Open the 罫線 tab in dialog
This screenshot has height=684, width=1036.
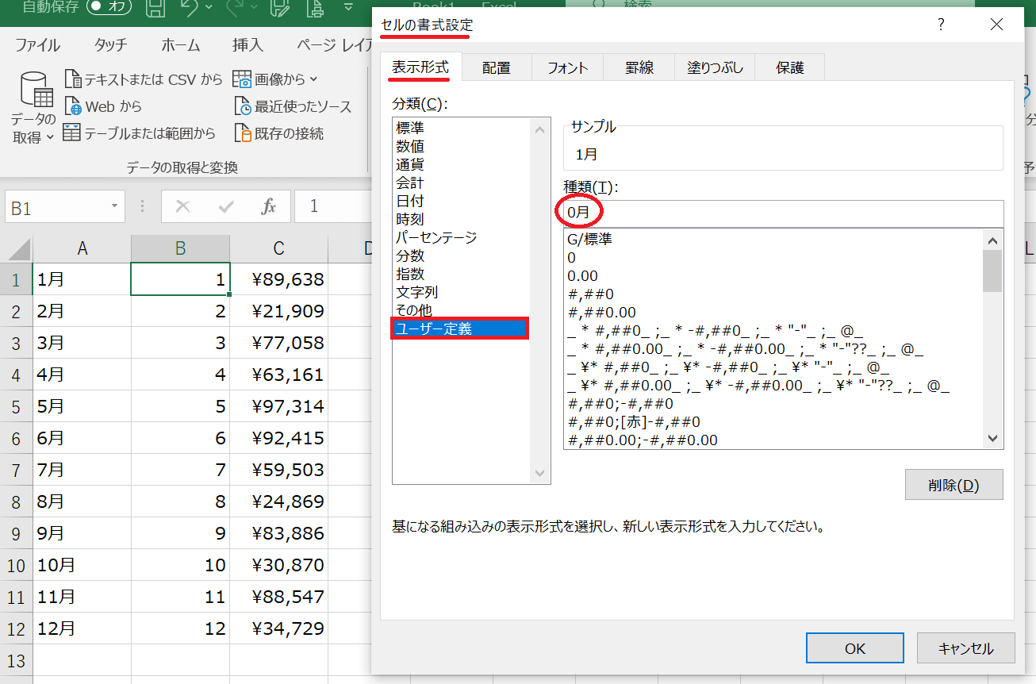pos(639,67)
